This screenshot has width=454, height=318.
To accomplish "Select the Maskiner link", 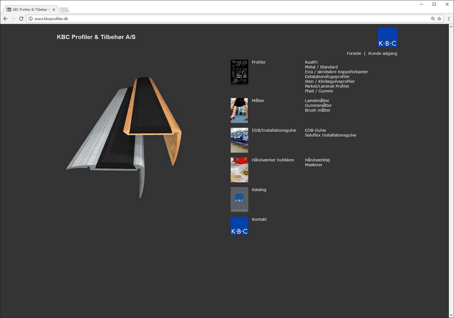I will point(314,165).
